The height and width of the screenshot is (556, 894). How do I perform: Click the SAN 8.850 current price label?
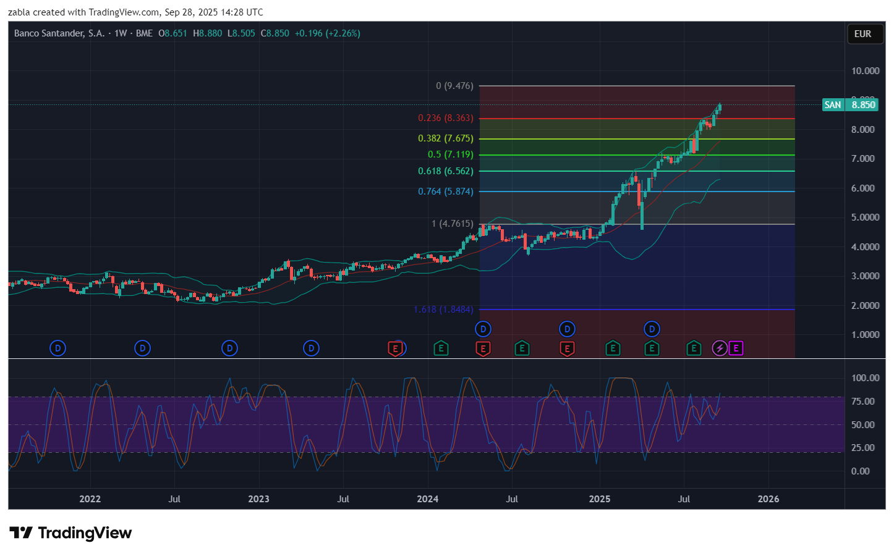click(x=850, y=104)
